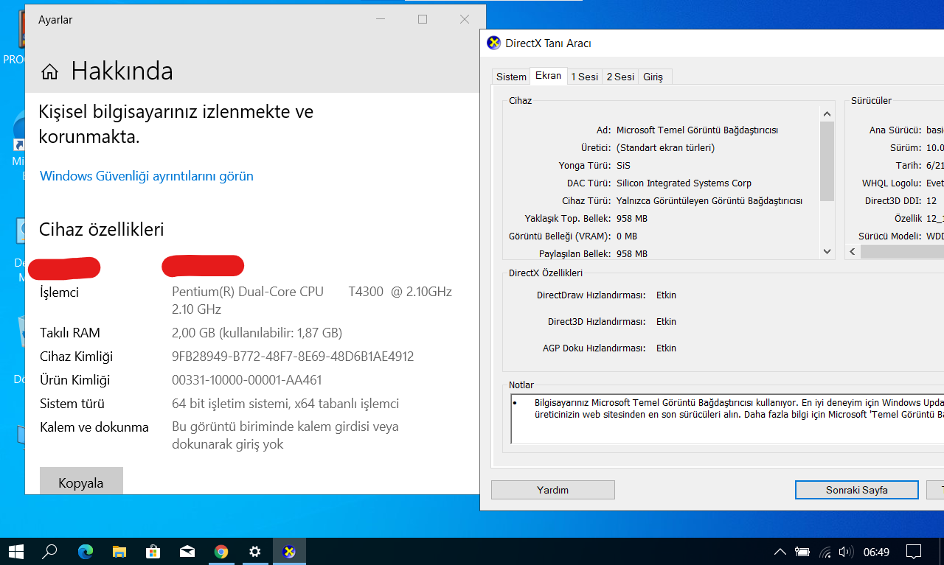
Task: Open the 2 Sesi tab
Action: pos(620,77)
